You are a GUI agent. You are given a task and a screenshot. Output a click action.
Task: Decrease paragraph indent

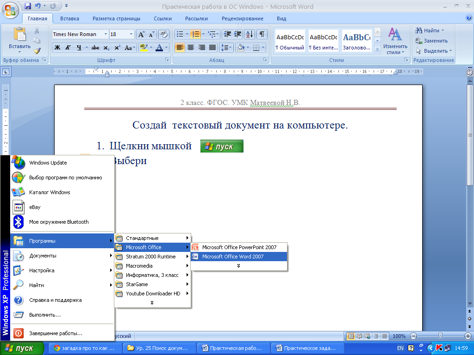227,34
